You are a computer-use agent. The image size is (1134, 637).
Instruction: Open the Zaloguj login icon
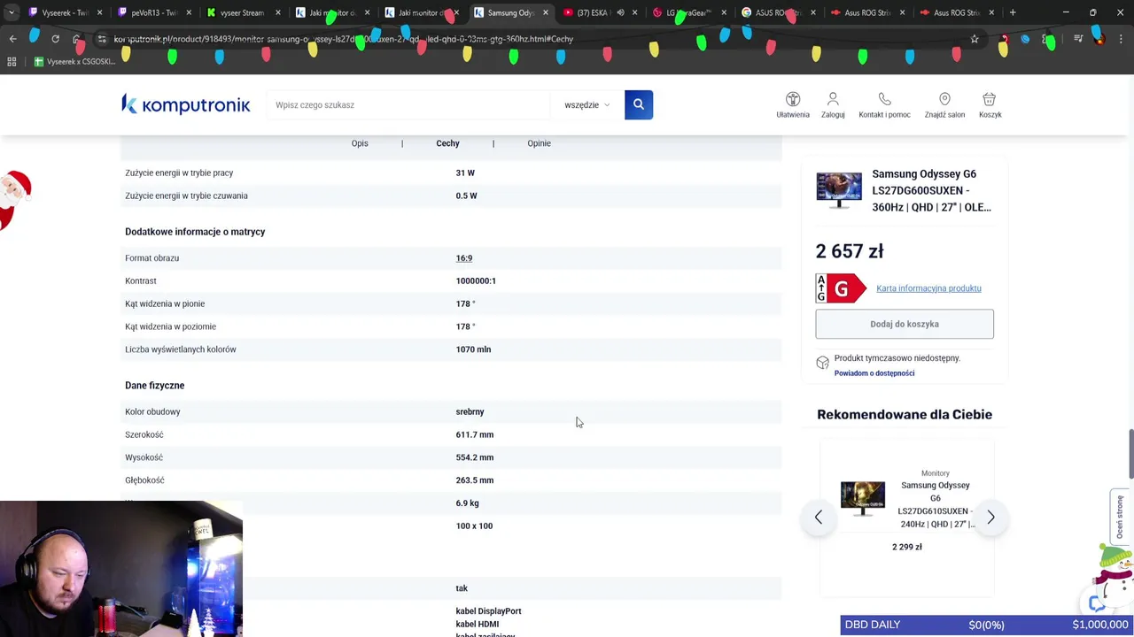pyautogui.click(x=833, y=104)
